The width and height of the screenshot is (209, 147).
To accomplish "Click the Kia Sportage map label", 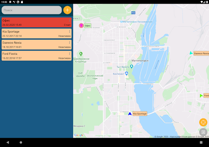I will (x=140, y=114).
